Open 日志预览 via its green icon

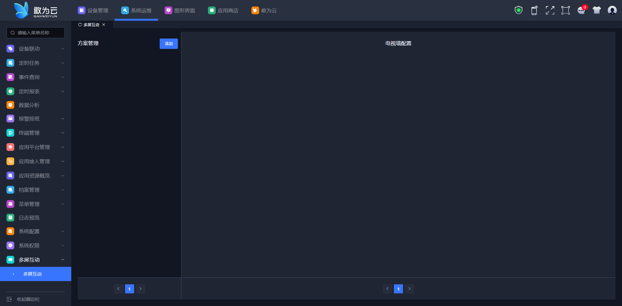(10, 218)
